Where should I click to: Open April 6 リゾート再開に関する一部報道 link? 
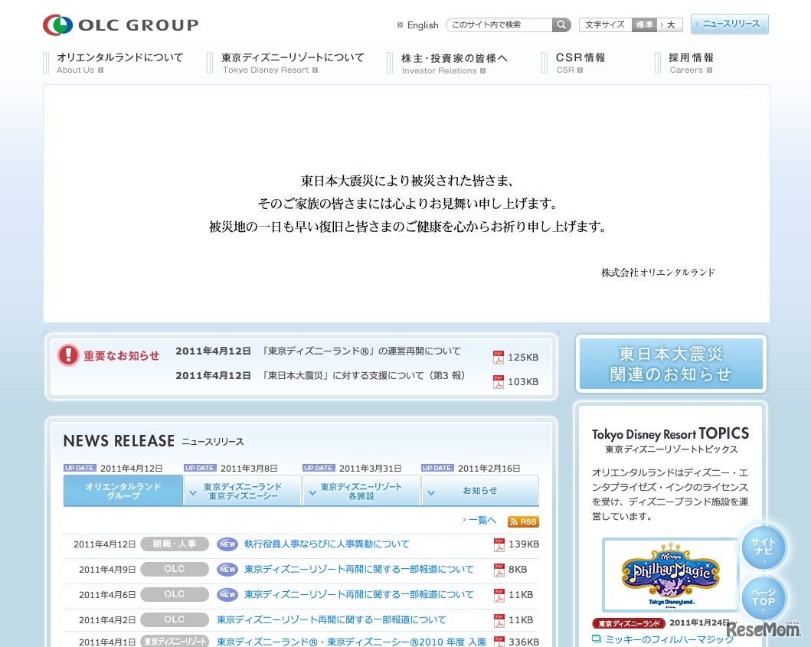coord(358,595)
